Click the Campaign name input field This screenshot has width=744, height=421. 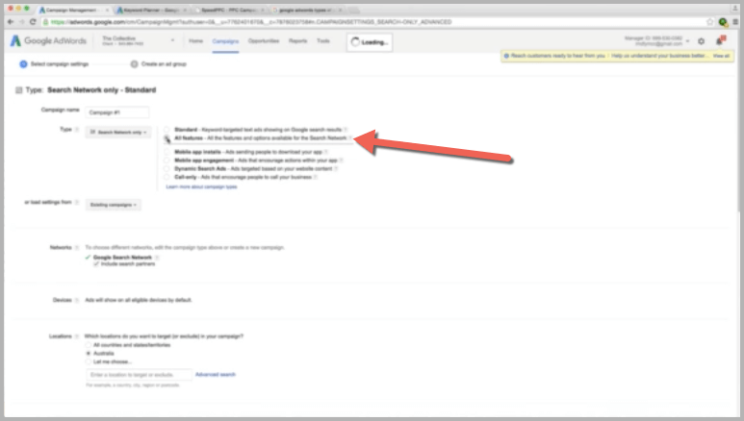point(117,112)
